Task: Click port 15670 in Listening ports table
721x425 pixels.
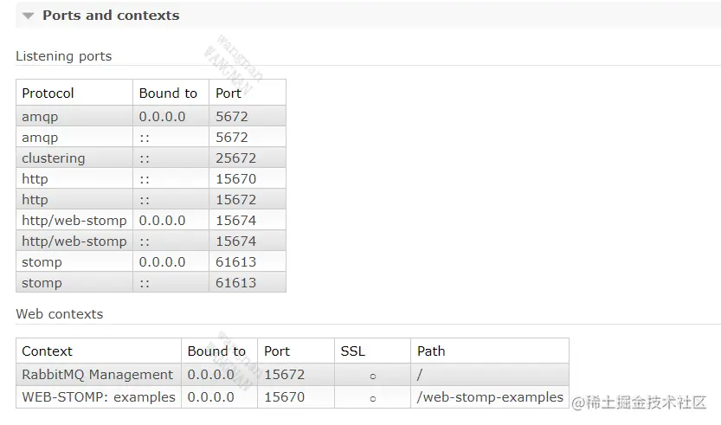Action: [248, 178]
